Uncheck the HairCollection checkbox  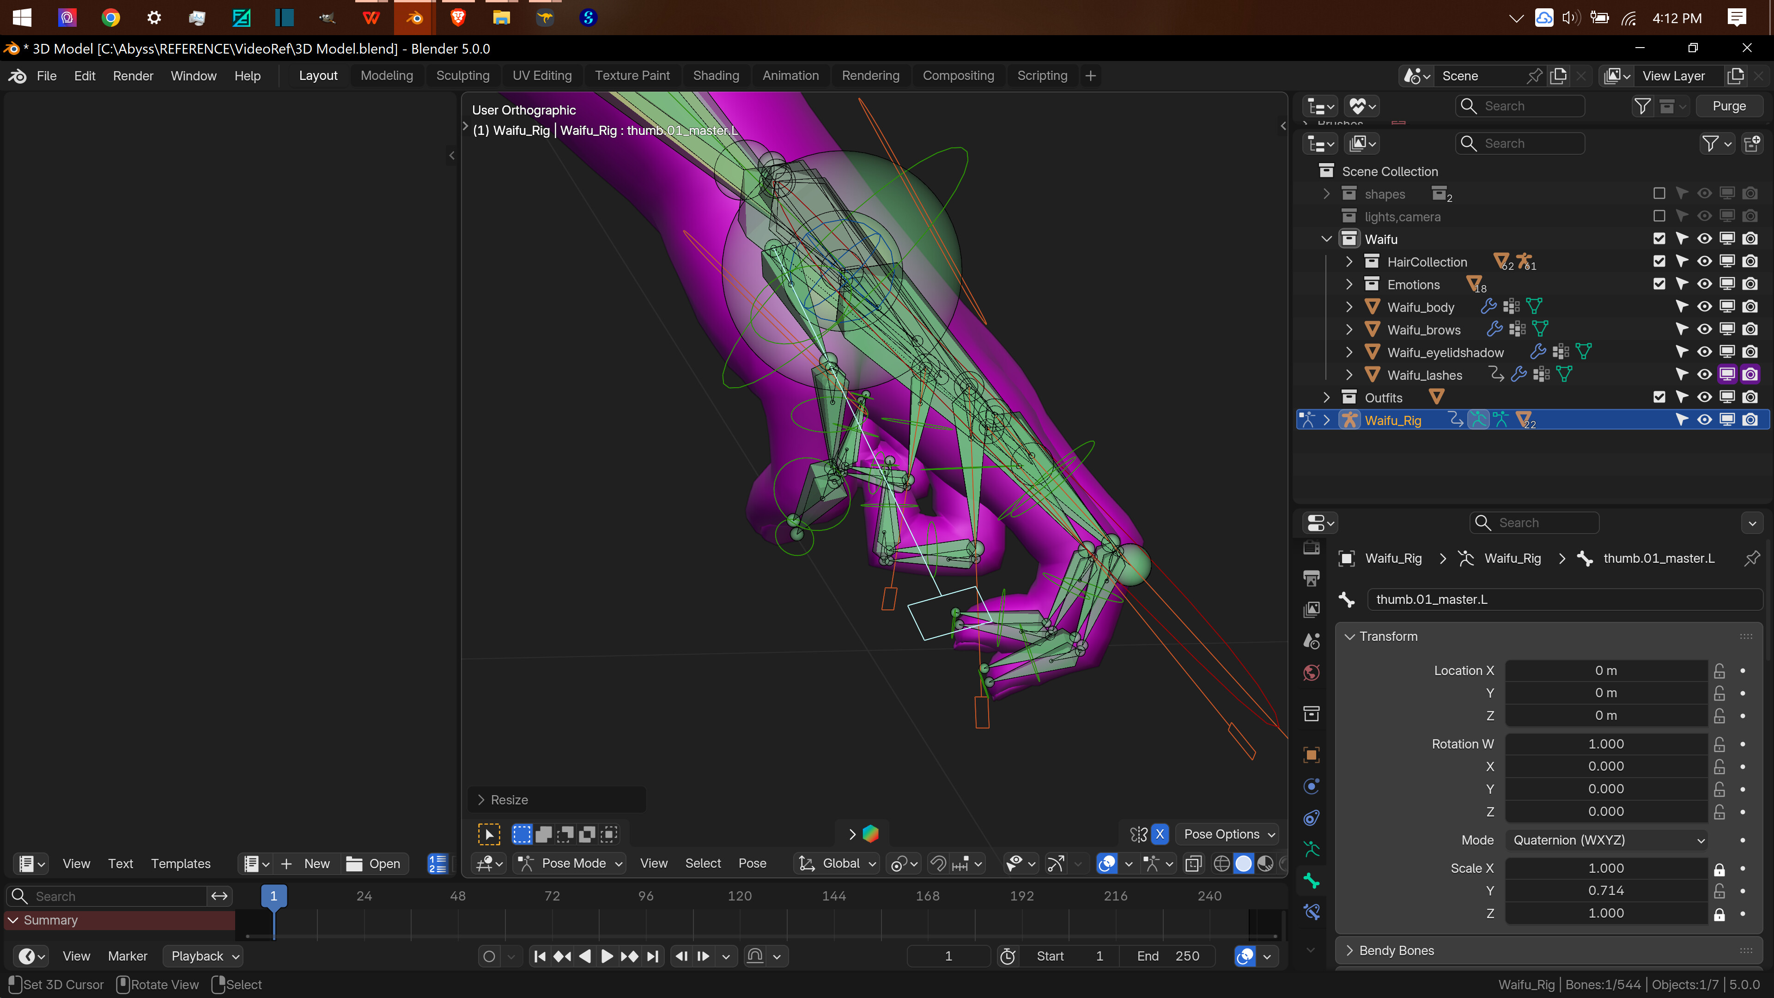pos(1659,262)
